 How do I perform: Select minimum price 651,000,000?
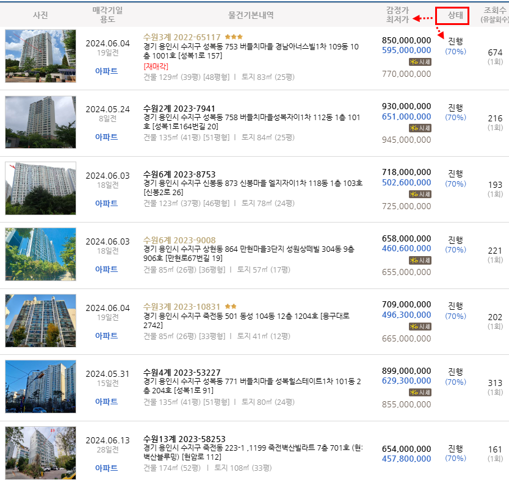click(x=406, y=116)
